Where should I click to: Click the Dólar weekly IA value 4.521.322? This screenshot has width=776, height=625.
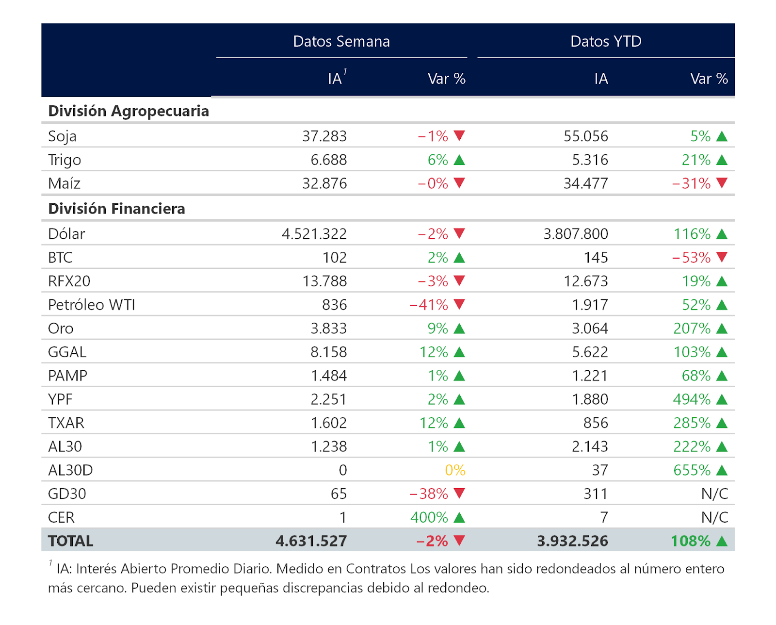(x=314, y=234)
